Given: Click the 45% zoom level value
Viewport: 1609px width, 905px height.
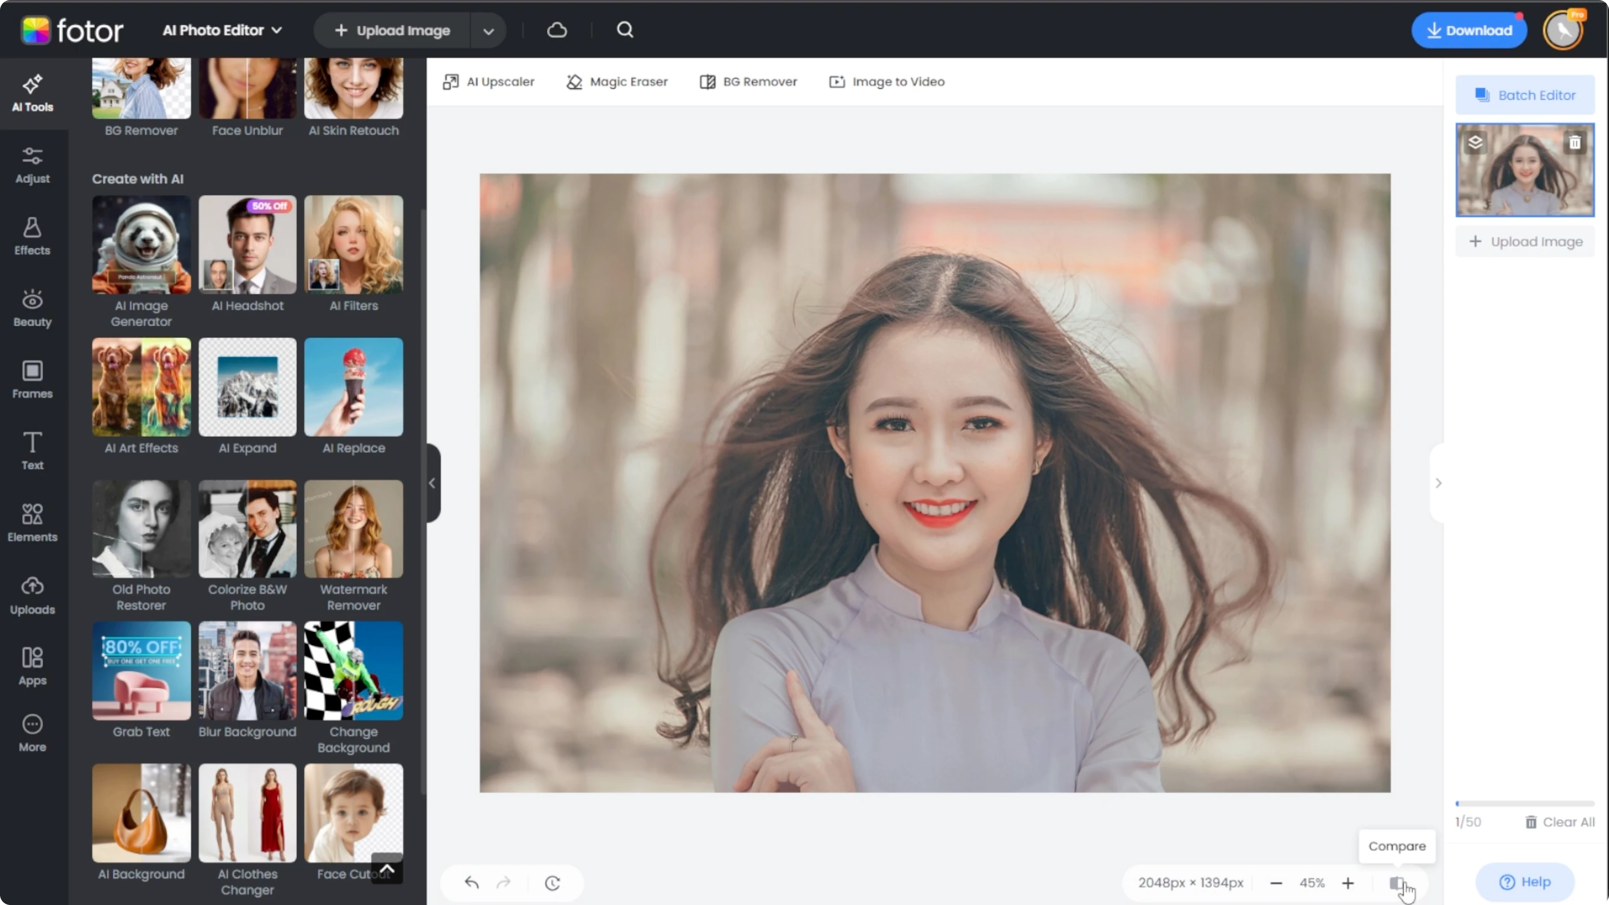Looking at the screenshot, I should click(1312, 883).
